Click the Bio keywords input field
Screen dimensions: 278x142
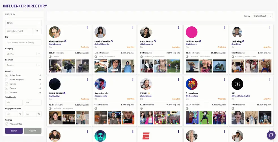click(x=23, y=42)
